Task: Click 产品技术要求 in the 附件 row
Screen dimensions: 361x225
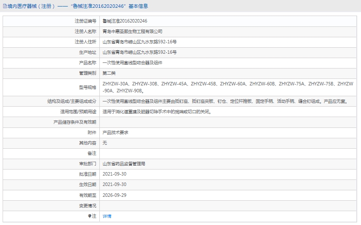Action: pos(115,132)
